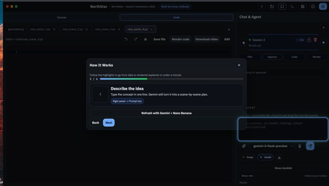The width and height of the screenshot is (329, 186).
Task: Click Show refs button
Action: coord(247,176)
